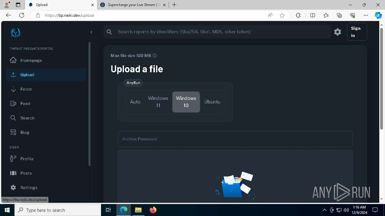Open the Feed sidebar item
The width and height of the screenshot is (385, 216).
46,103
